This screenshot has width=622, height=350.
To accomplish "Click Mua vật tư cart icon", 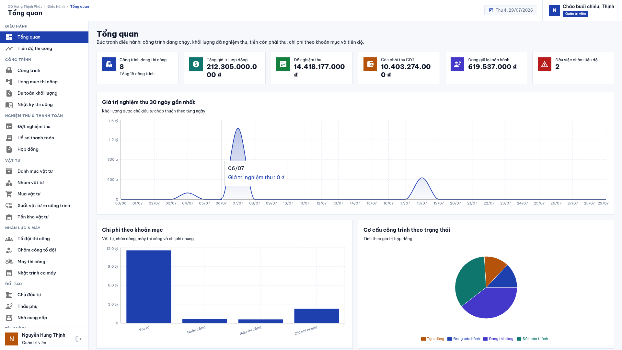I will [9, 194].
